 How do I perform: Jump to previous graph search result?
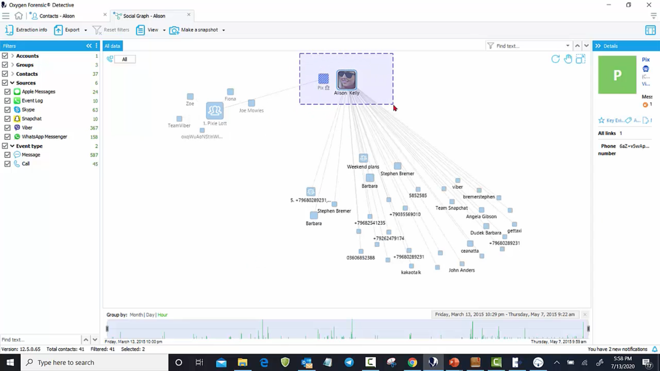tap(577, 46)
